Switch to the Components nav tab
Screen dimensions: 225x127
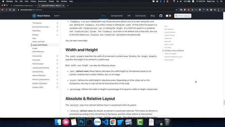point(116,16)
